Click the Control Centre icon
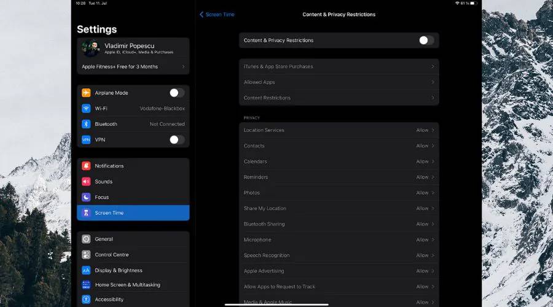This screenshot has width=553, height=307. [x=86, y=254]
